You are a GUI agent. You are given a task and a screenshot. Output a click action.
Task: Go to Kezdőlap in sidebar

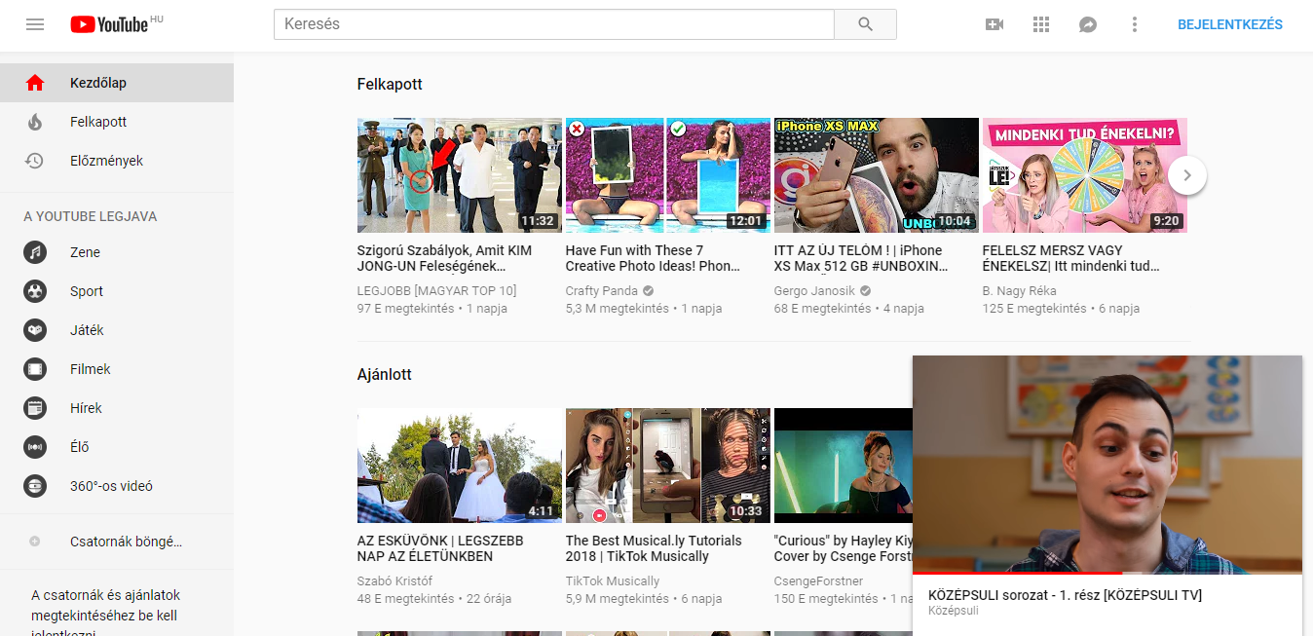(x=97, y=83)
